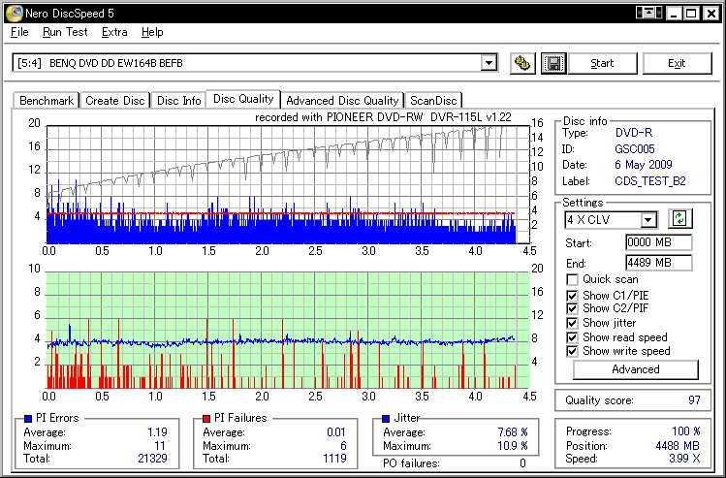This screenshot has width=726, height=478.
Task: Open the Advanced settings button
Action: pyautogui.click(x=636, y=369)
